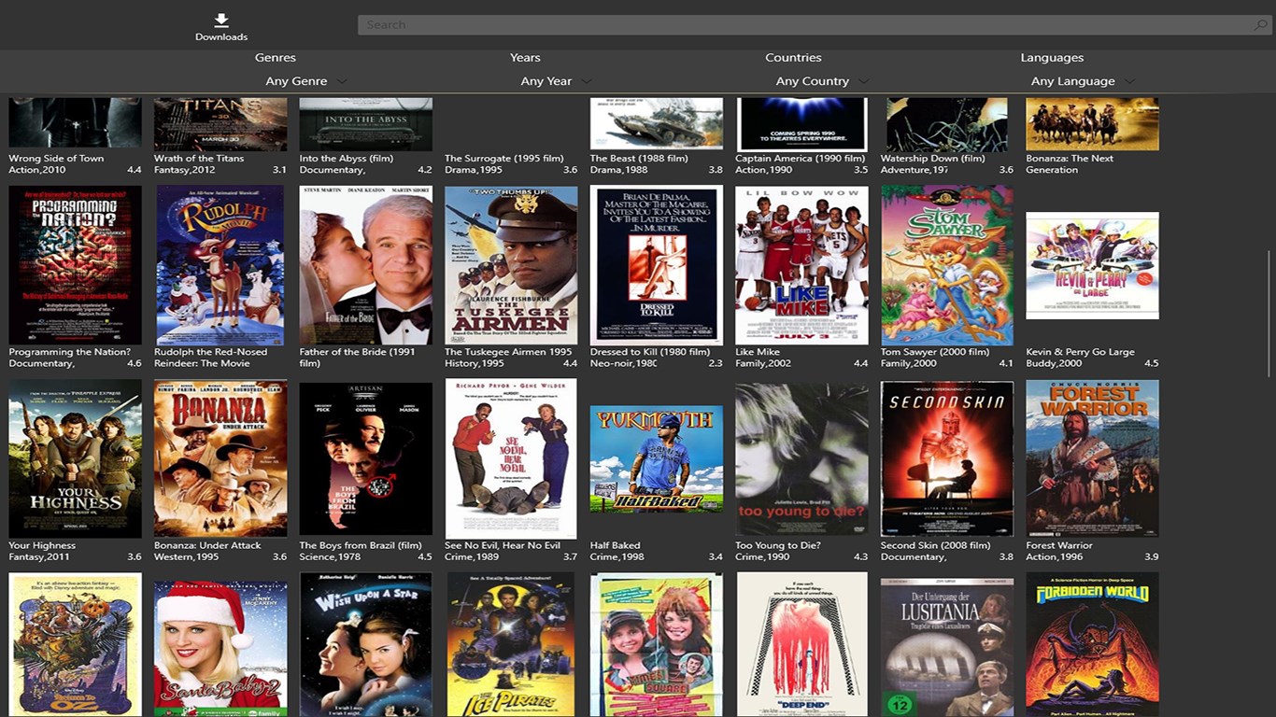Image resolution: width=1276 pixels, height=717 pixels.
Task: Open the Bonanza: Under Attack poster
Action: point(220,458)
